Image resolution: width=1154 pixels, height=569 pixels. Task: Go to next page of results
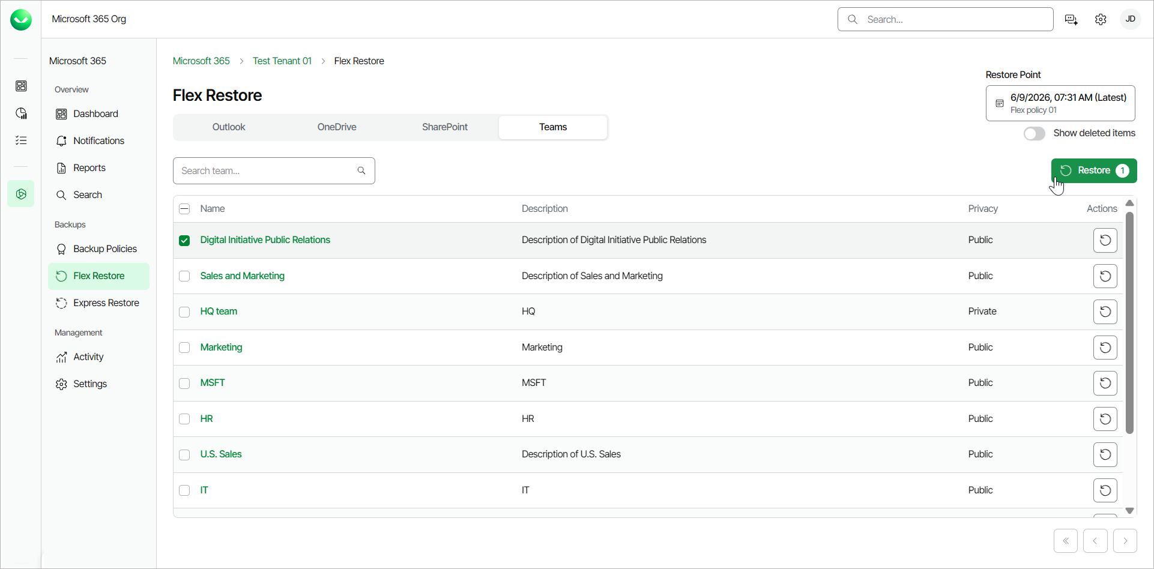[x=1125, y=541]
